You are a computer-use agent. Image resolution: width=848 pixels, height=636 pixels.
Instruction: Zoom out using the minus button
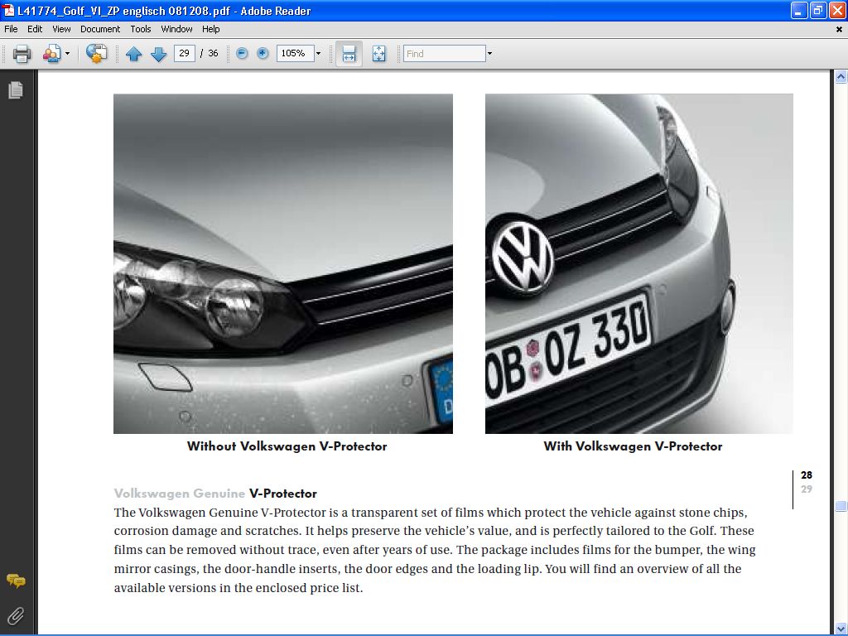point(242,53)
